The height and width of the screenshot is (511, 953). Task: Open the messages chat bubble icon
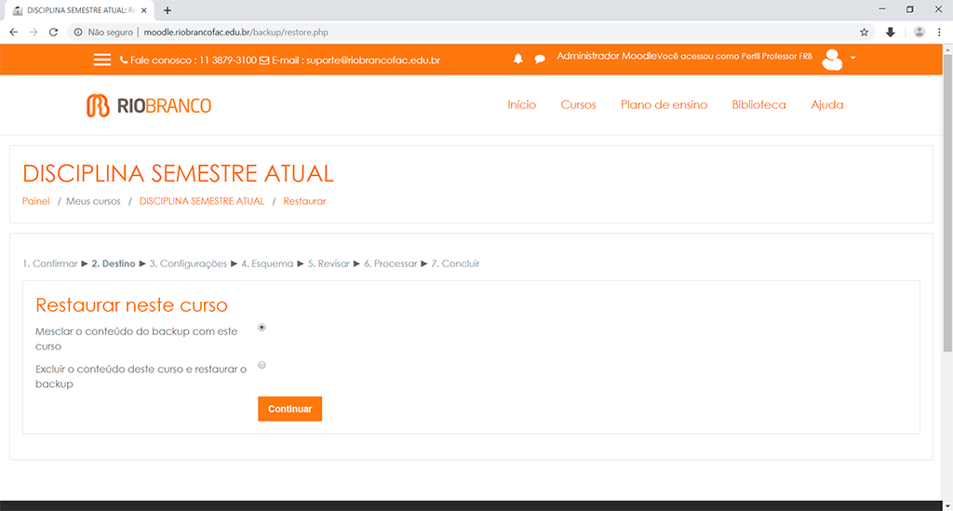pos(540,59)
